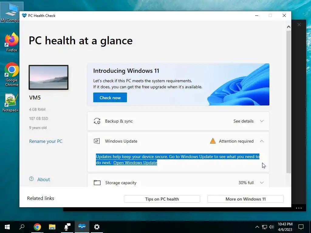This screenshot has height=233, width=311.
Task: Open the Windows Start menu
Action: [7, 227]
